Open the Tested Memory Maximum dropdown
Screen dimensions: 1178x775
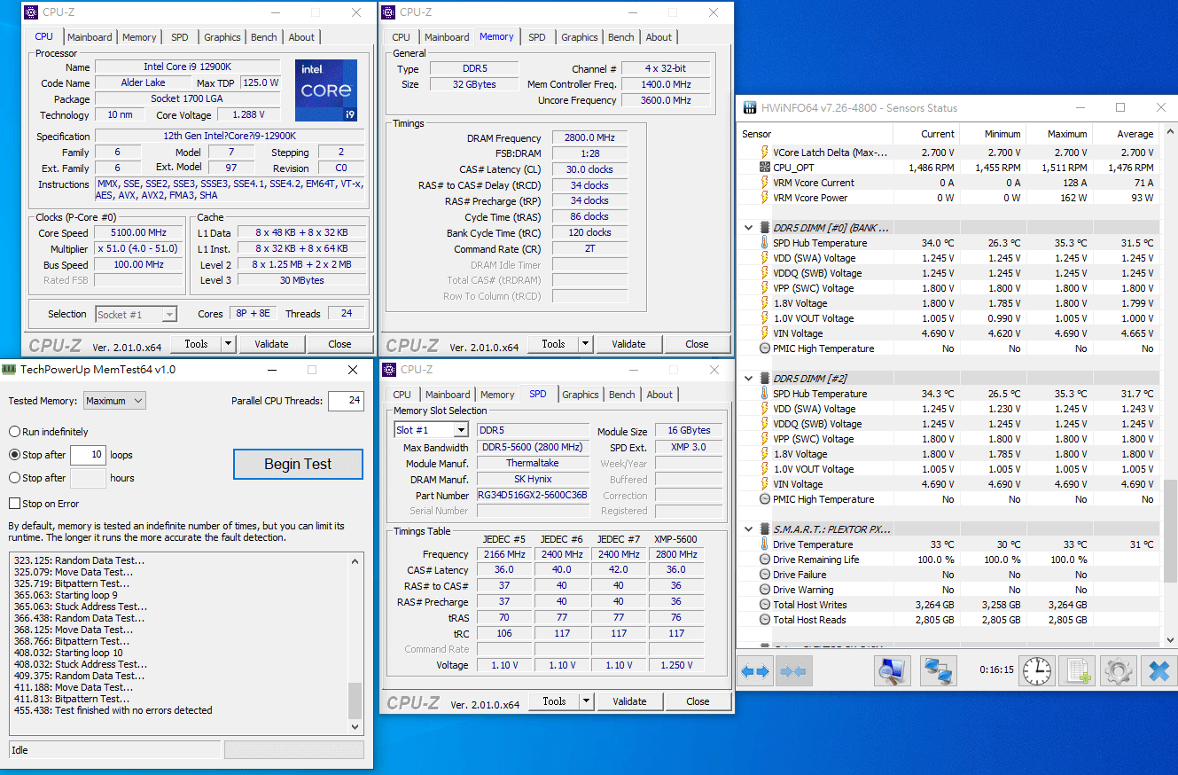pyautogui.click(x=114, y=401)
